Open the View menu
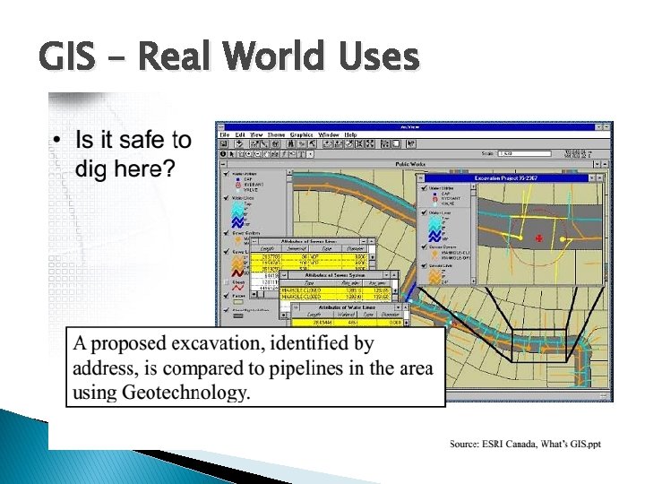645x484 pixels. click(x=256, y=134)
